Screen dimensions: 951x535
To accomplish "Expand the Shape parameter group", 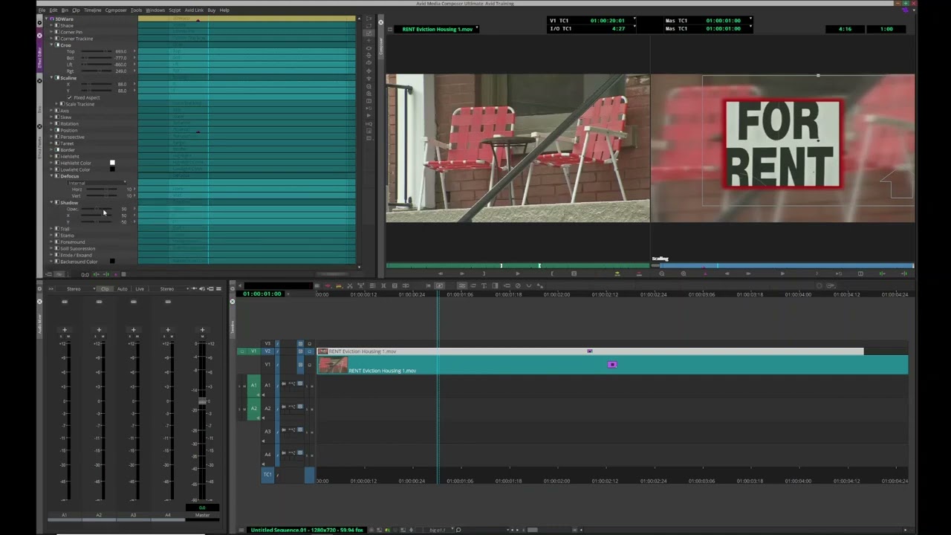I will [x=51, y=25].
